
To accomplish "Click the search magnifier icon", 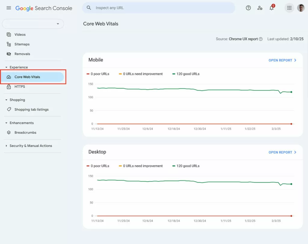I will pyautogui.click(x=89, y=8).
